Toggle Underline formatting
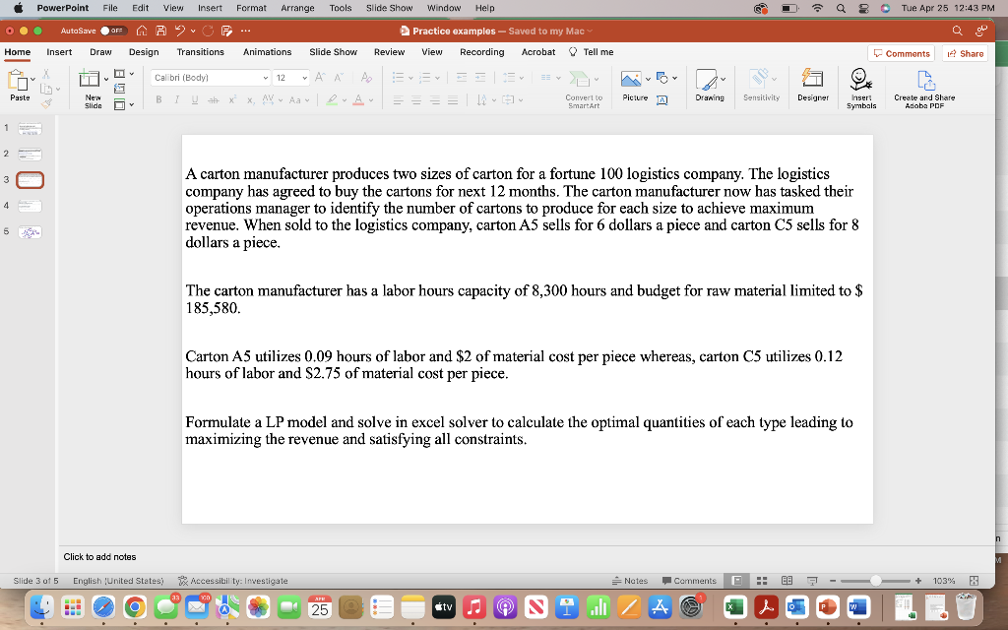1008x630 pixels. 195,99
